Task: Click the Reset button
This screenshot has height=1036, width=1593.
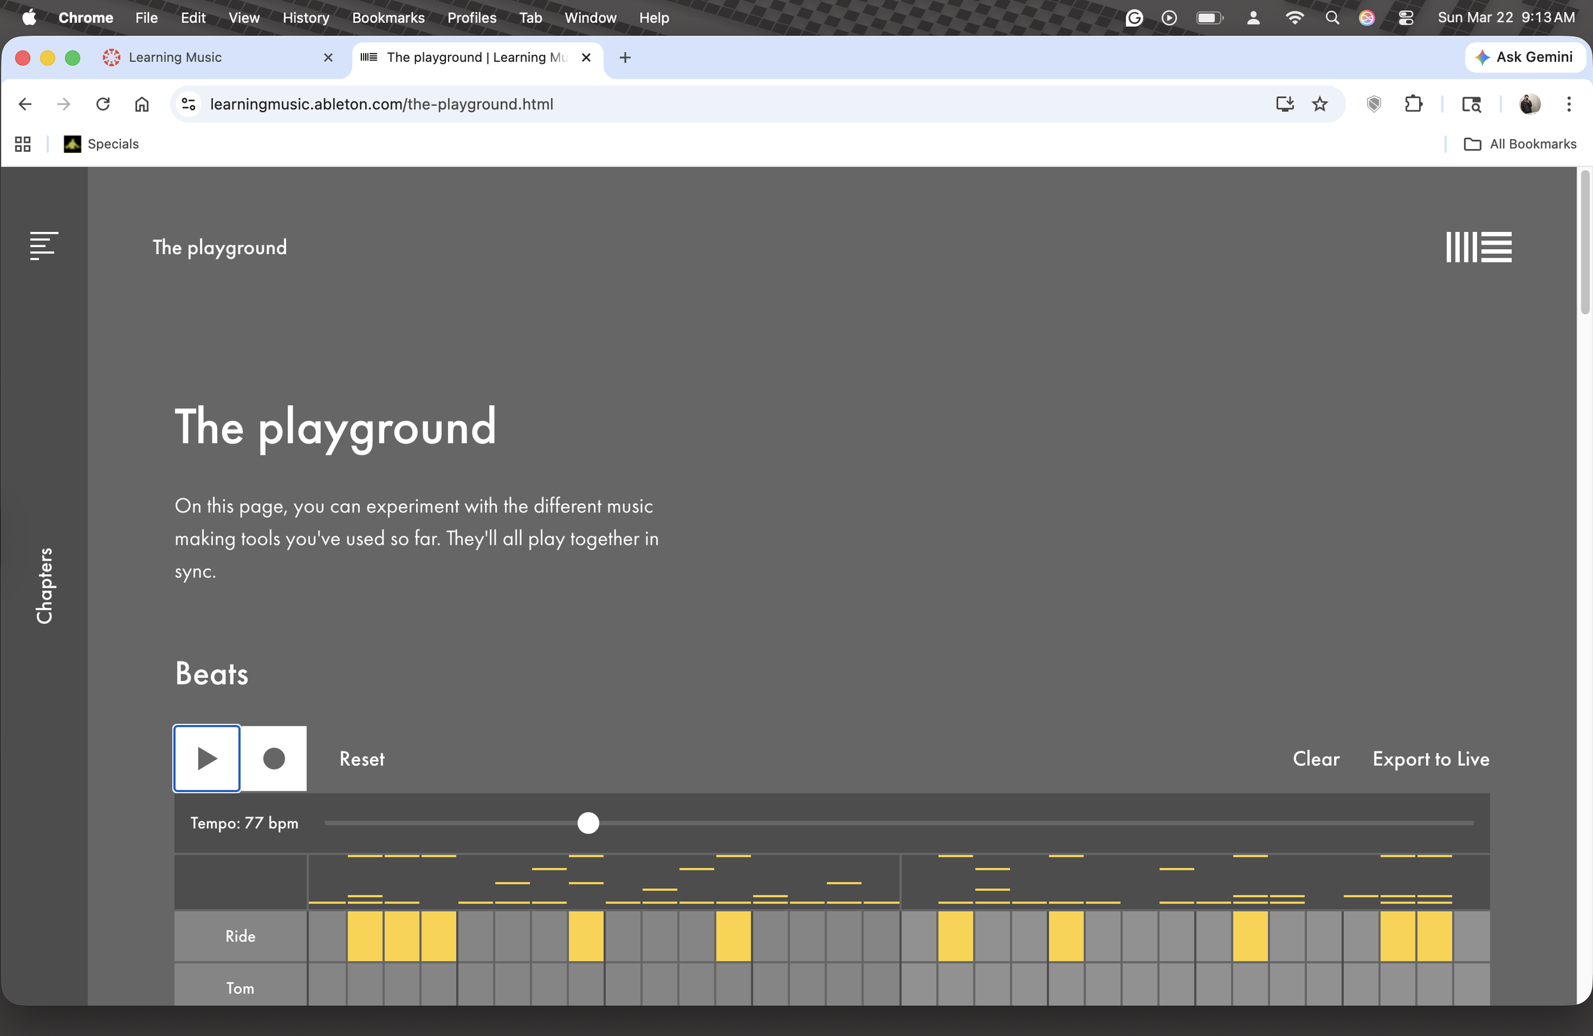Action: [x=361, y=759]
